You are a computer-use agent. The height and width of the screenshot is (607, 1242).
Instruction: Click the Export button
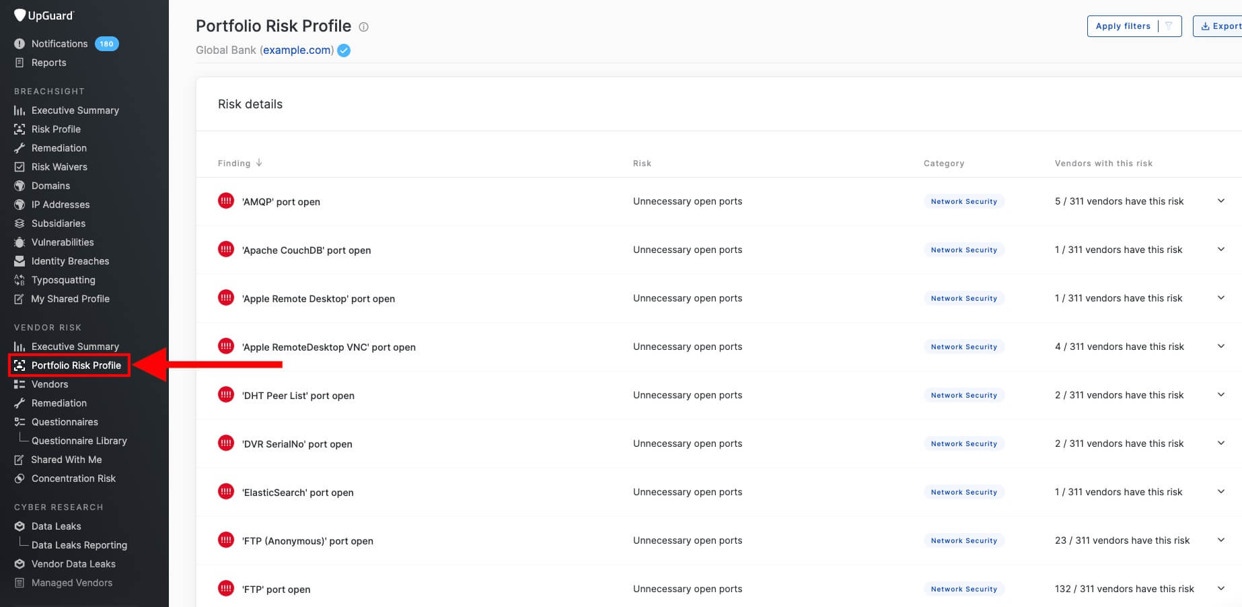click(1219, 26)
